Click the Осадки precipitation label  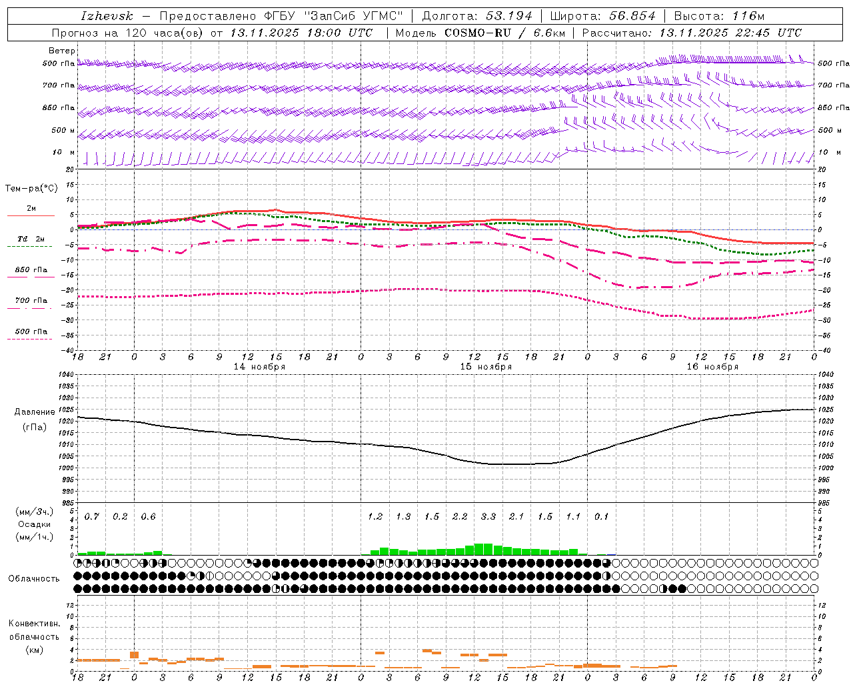click(35, 524)
